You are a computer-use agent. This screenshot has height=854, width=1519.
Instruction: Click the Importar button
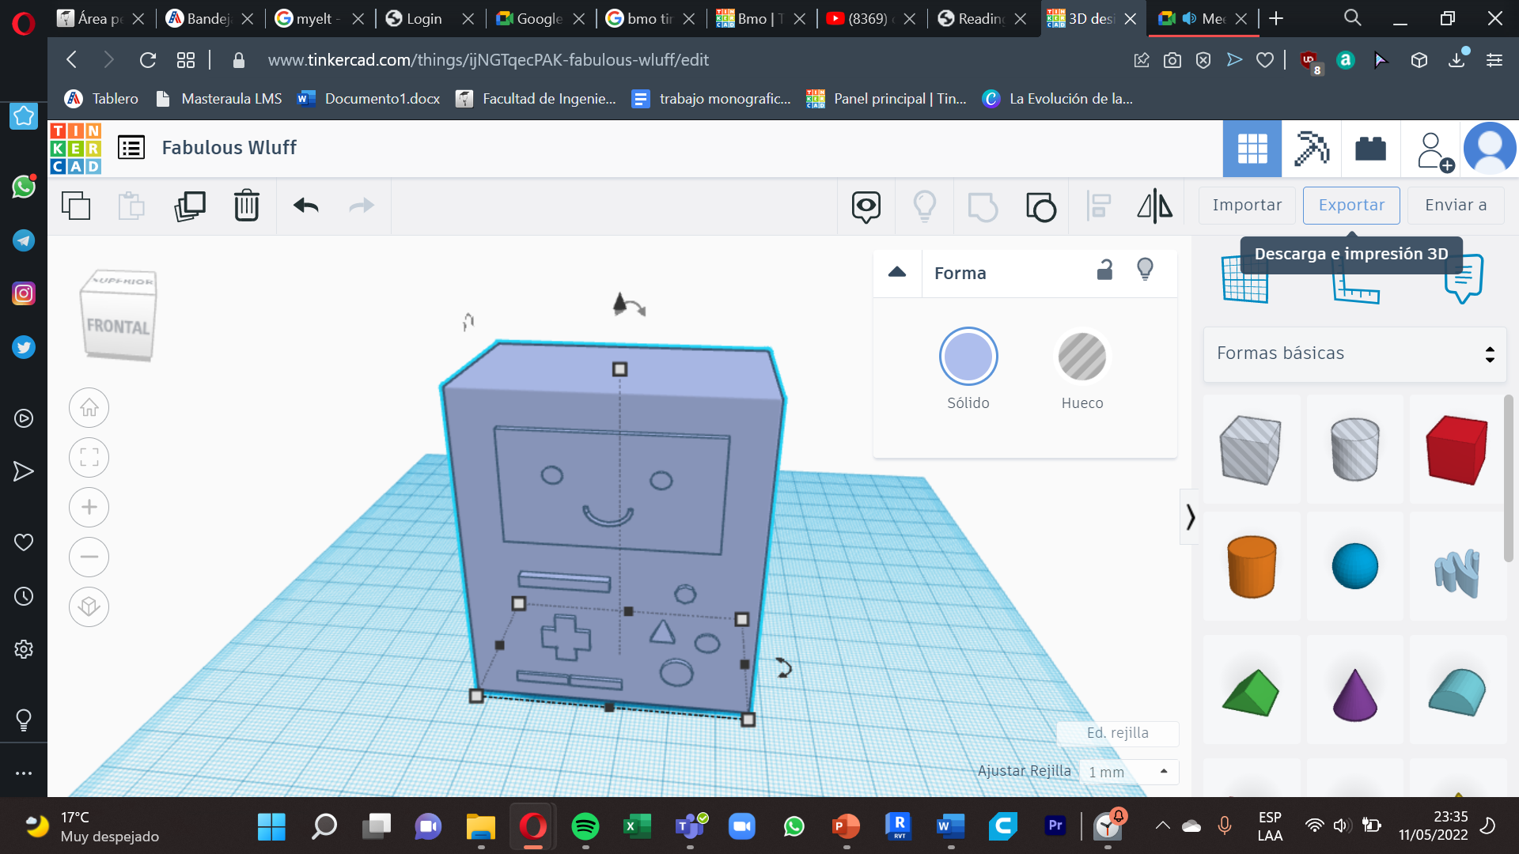(1247, 206)
